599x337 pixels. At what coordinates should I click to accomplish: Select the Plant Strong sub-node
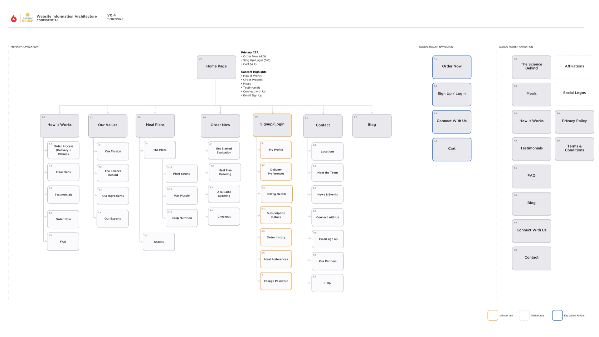point(182,174)
